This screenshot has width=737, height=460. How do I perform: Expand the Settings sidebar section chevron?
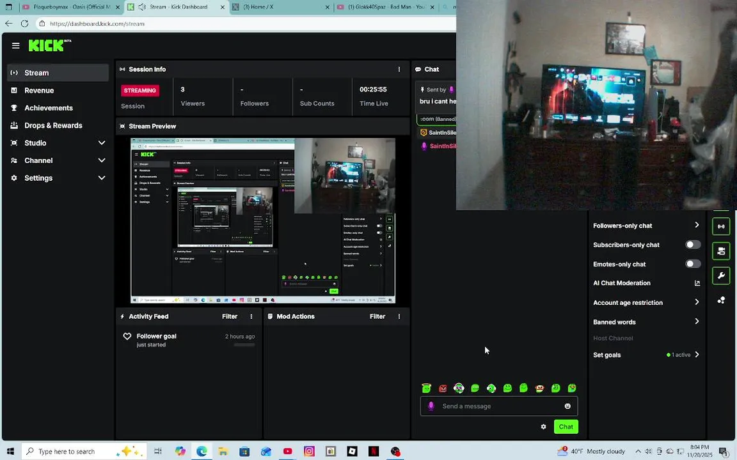(x=102, y=178)
